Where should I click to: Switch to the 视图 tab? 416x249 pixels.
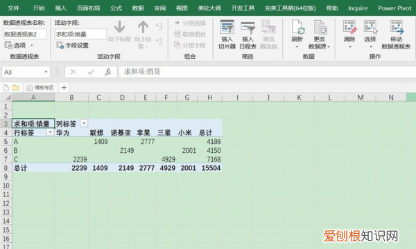[182, 8]
